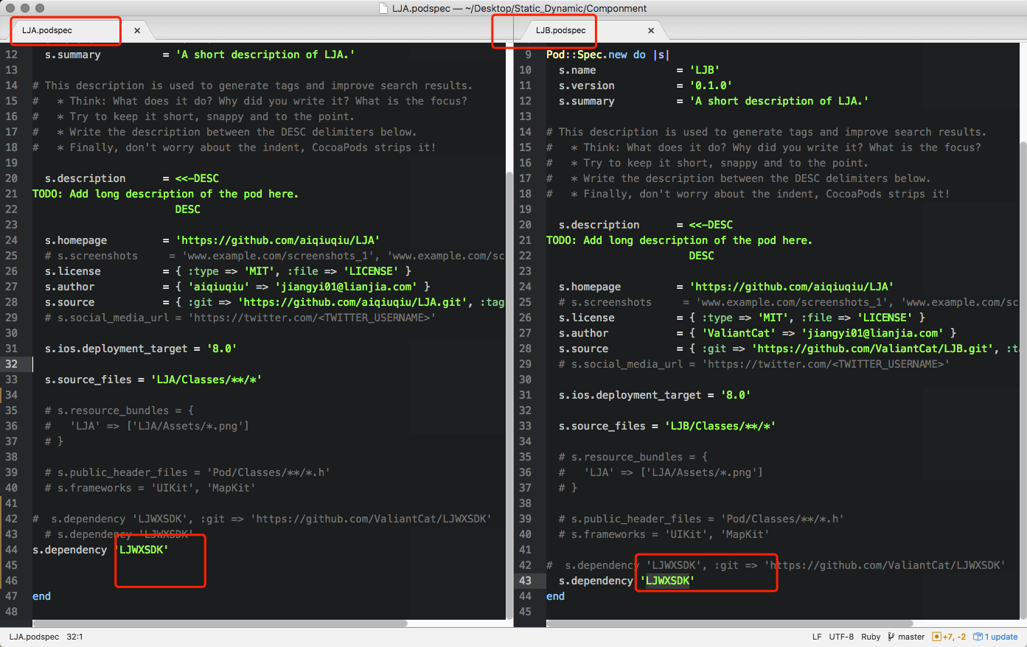
Task: Click the TODO line in the LJA.podspec pane
Action: pos(165,194)
